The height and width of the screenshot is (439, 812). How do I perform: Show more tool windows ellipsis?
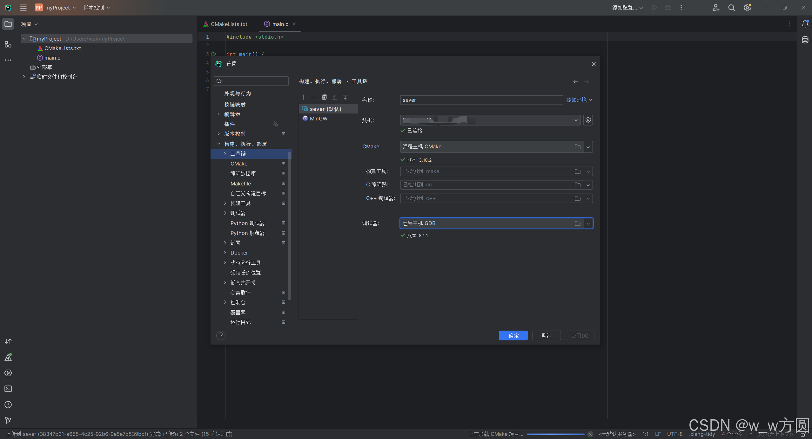click(8, 60)
